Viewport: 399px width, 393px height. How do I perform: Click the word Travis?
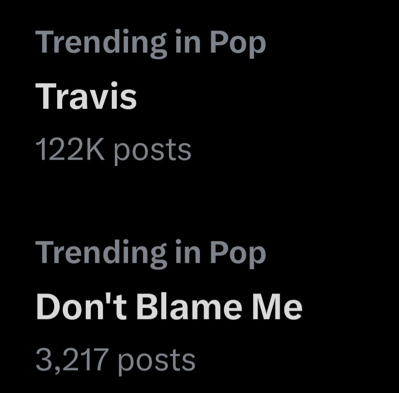pyautogui.click(x=86, y=96)
